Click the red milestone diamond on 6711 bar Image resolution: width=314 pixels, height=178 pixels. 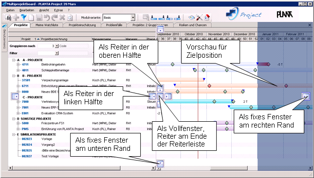[x=209, y=86]
